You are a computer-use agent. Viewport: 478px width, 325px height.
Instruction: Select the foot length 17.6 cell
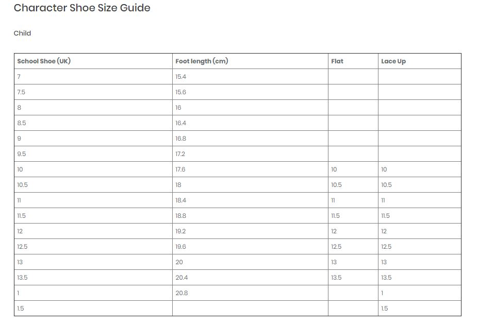(x=250, y=169)
